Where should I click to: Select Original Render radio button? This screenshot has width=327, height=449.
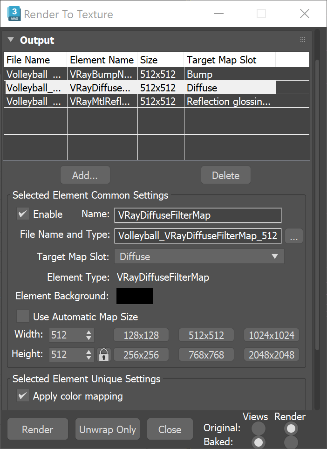pyautogui.click(x=291, y=428)
